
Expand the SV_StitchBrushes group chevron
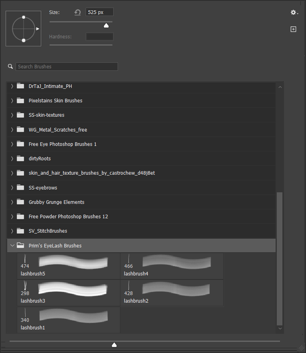(x=12, y=231)
